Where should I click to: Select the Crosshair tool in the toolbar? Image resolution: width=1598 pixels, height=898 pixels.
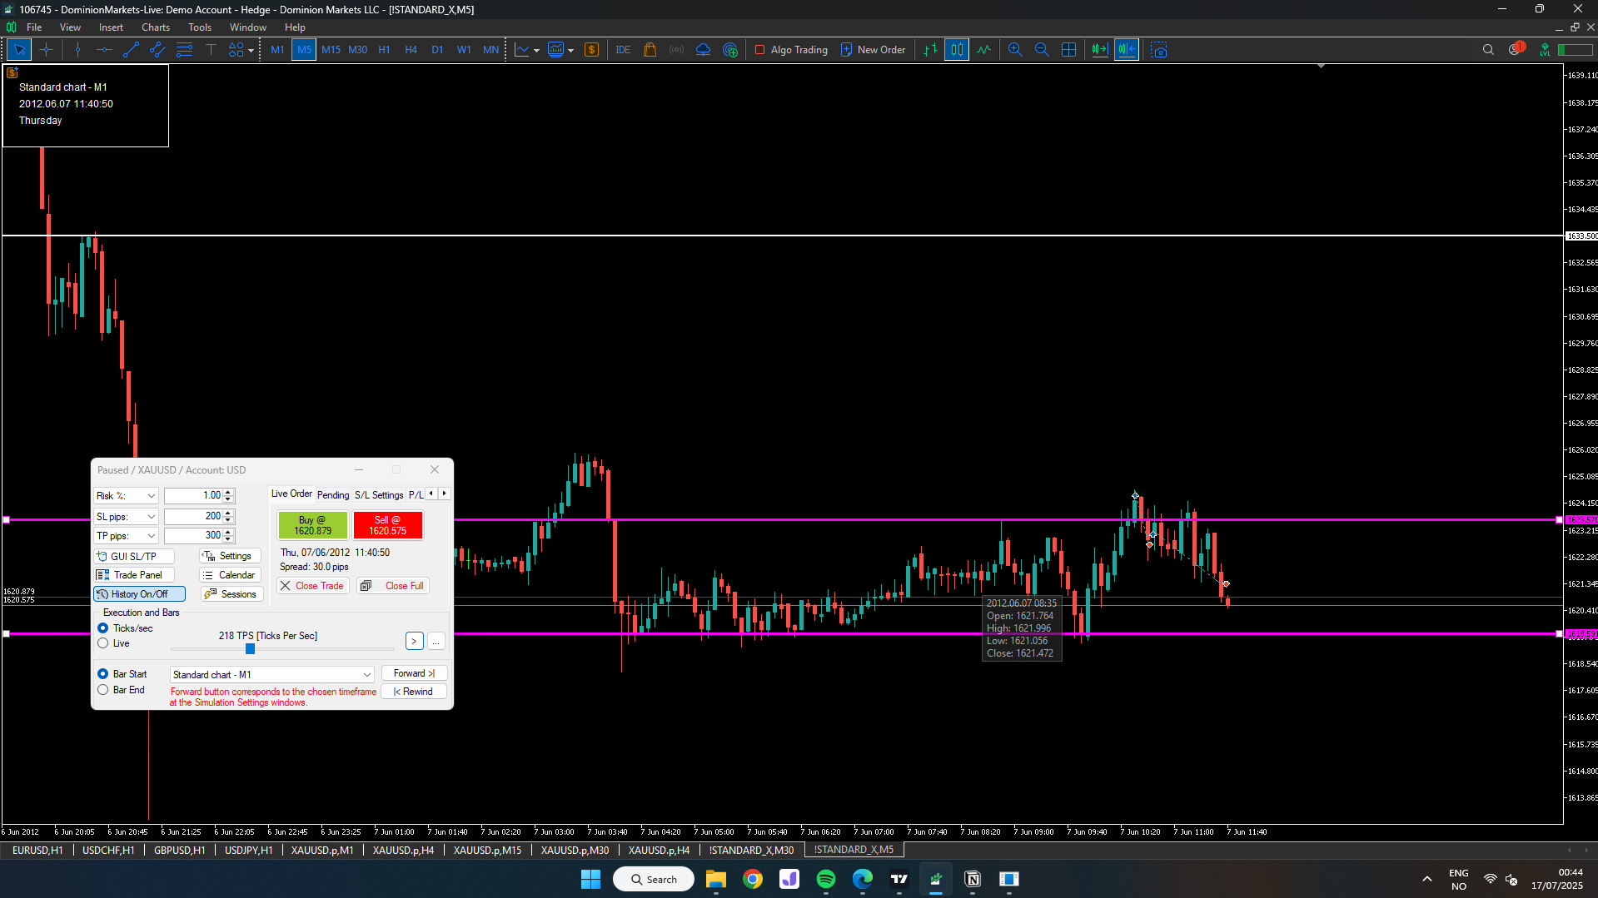(x=46, y=50)
